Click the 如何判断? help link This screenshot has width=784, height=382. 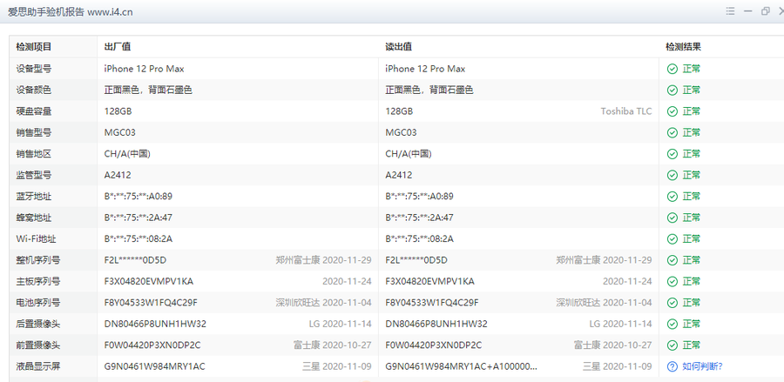click(x=702, y=366)
